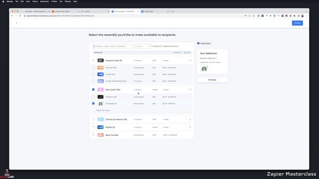Image resolution: width=319 pixels, height=179 pixels.
Task: Switch to the Create order browser tab
Action: [155, 11]
